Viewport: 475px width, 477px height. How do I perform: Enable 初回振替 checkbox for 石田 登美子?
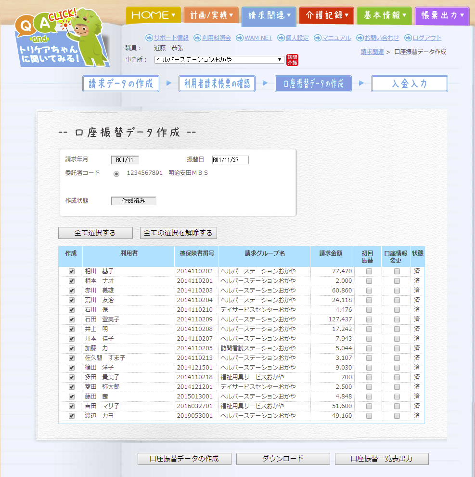click(369, 319)
